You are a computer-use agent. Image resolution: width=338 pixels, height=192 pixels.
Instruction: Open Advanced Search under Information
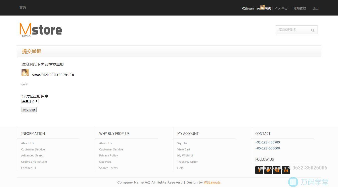[x=33, y=155]
